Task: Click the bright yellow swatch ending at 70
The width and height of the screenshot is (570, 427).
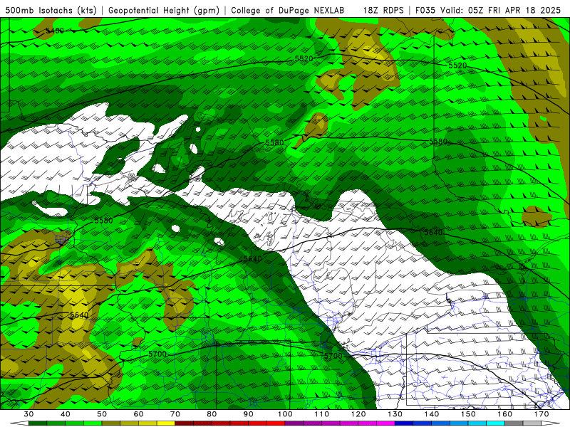Action: point(166,423)
